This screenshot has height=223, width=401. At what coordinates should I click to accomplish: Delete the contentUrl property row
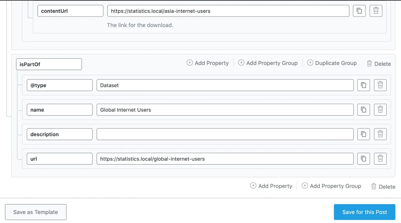pos(376,11)
